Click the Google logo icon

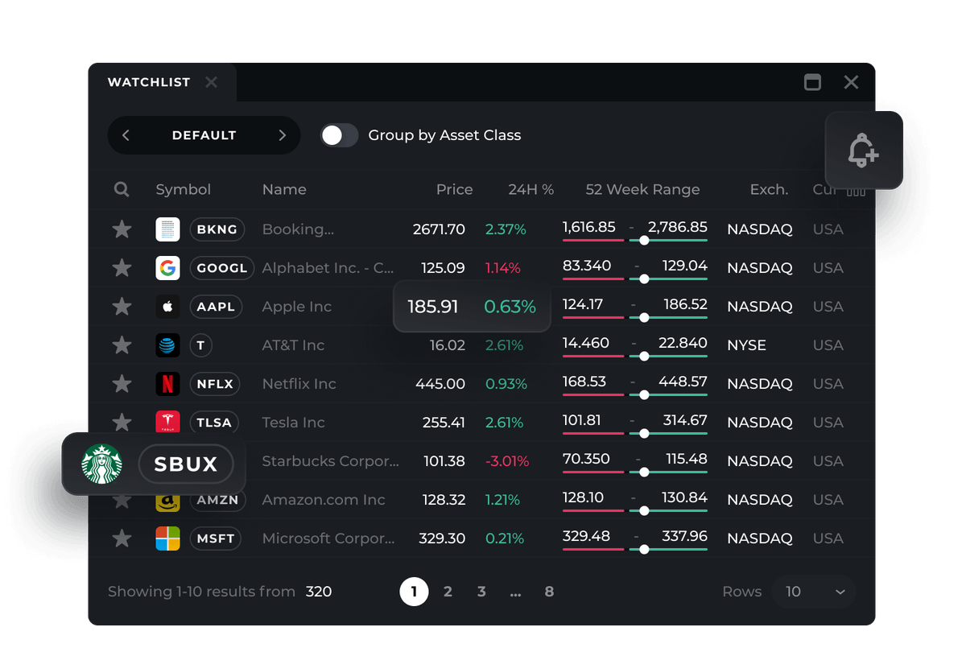167,268
